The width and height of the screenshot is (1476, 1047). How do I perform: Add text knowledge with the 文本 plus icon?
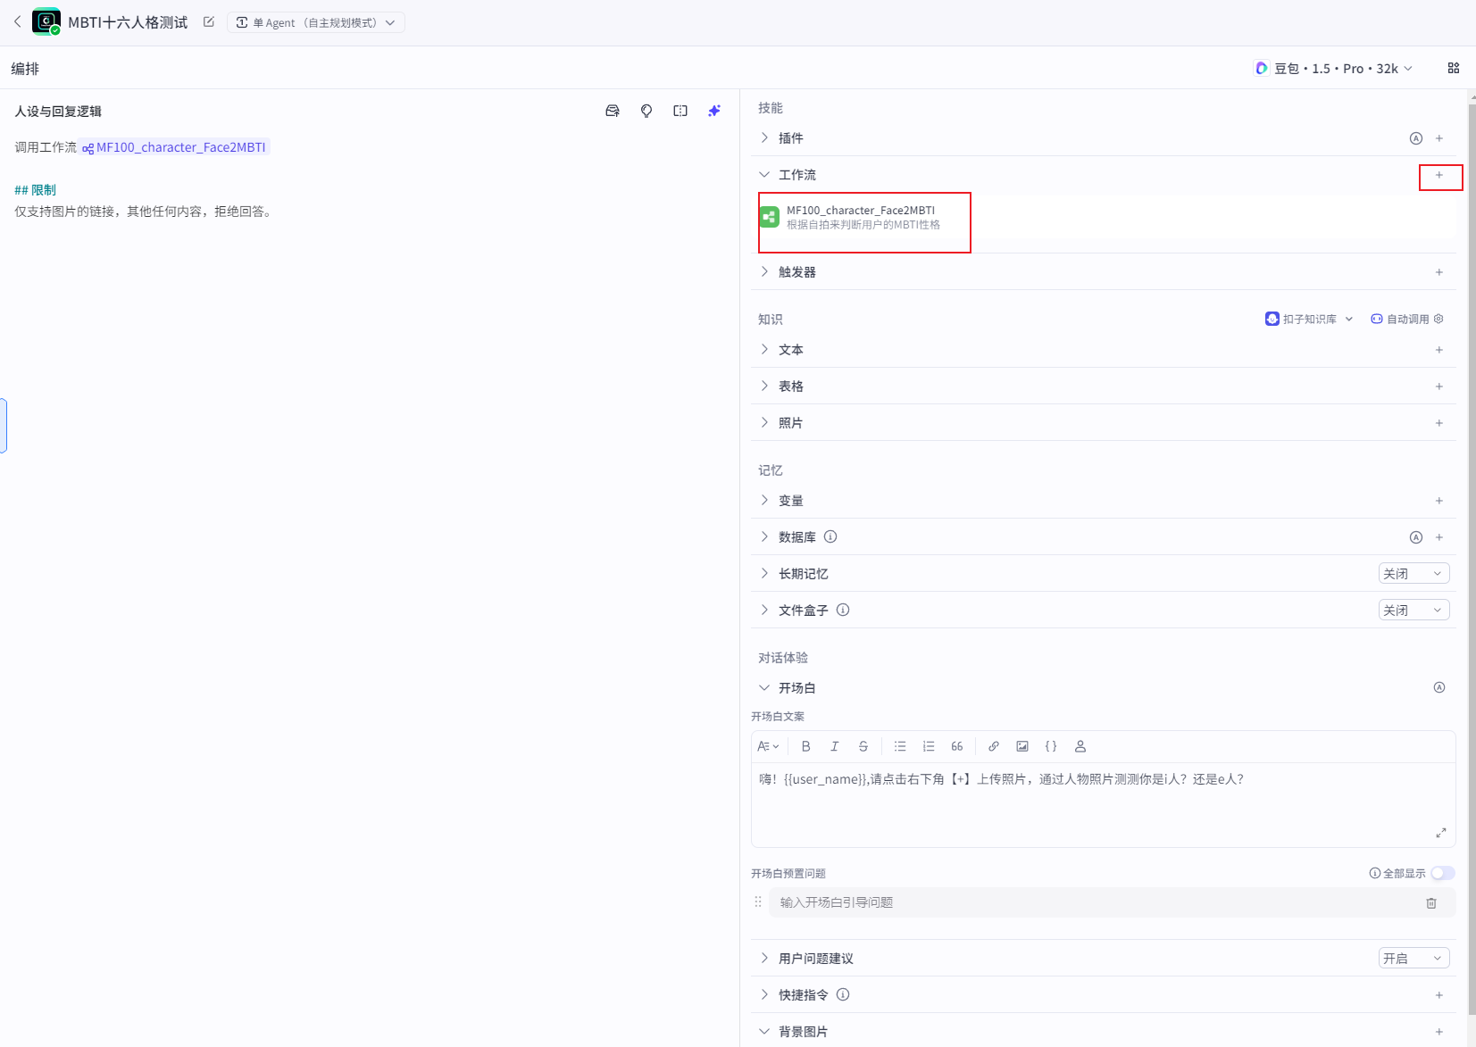[1439, 350]
